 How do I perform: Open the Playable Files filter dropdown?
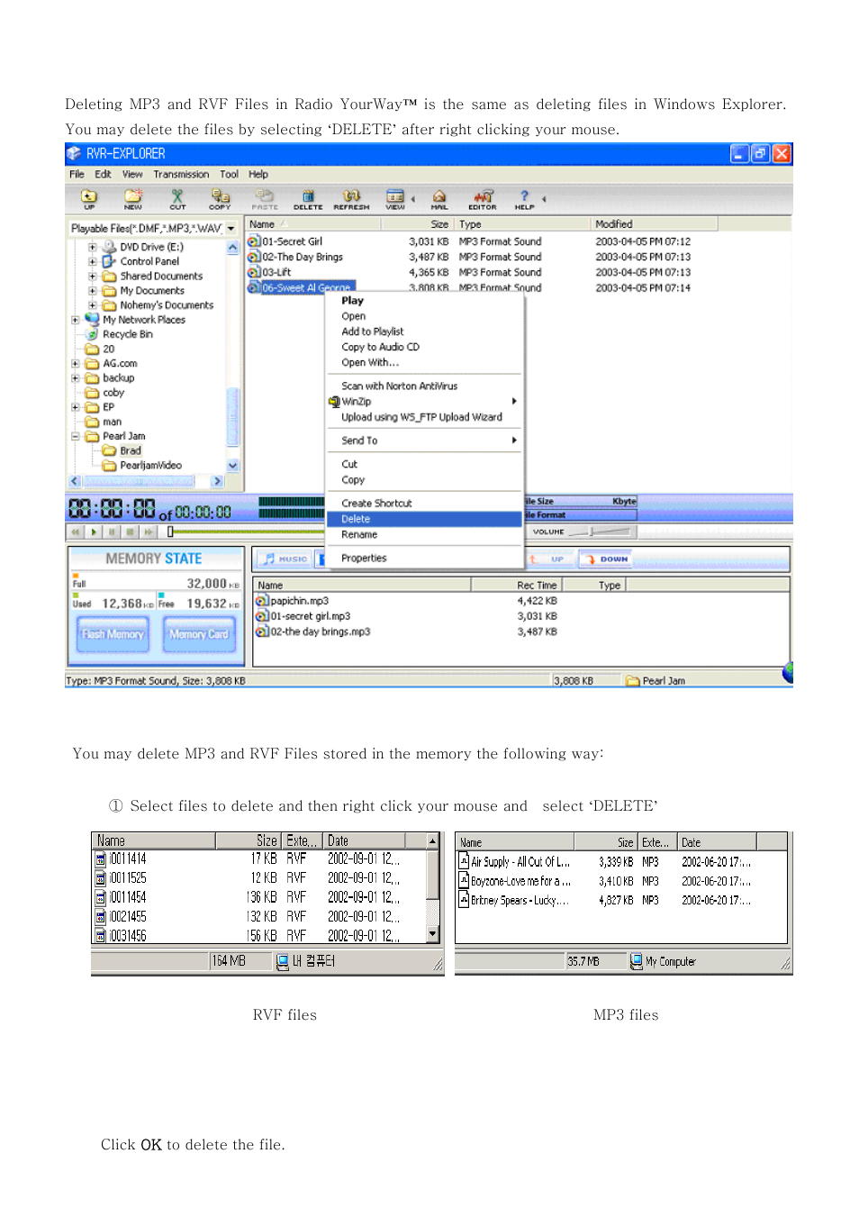pos(231,229)
